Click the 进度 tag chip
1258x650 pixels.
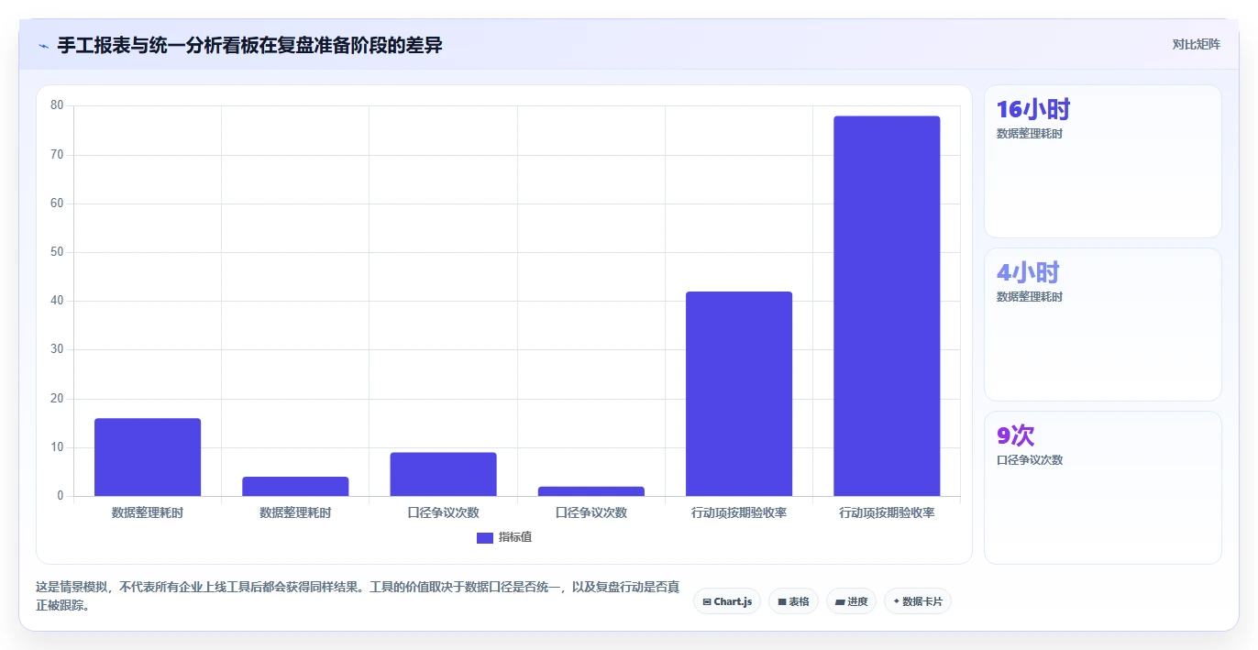(851, 601)
